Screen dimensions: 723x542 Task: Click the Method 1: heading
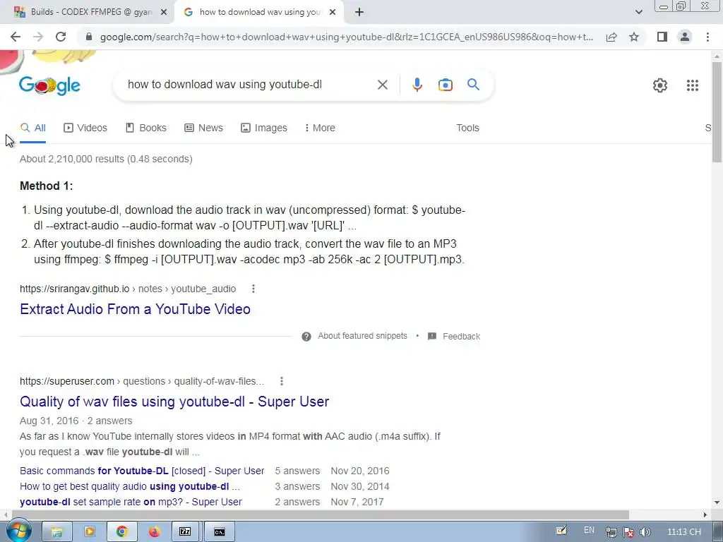click(x=46, y=186)
